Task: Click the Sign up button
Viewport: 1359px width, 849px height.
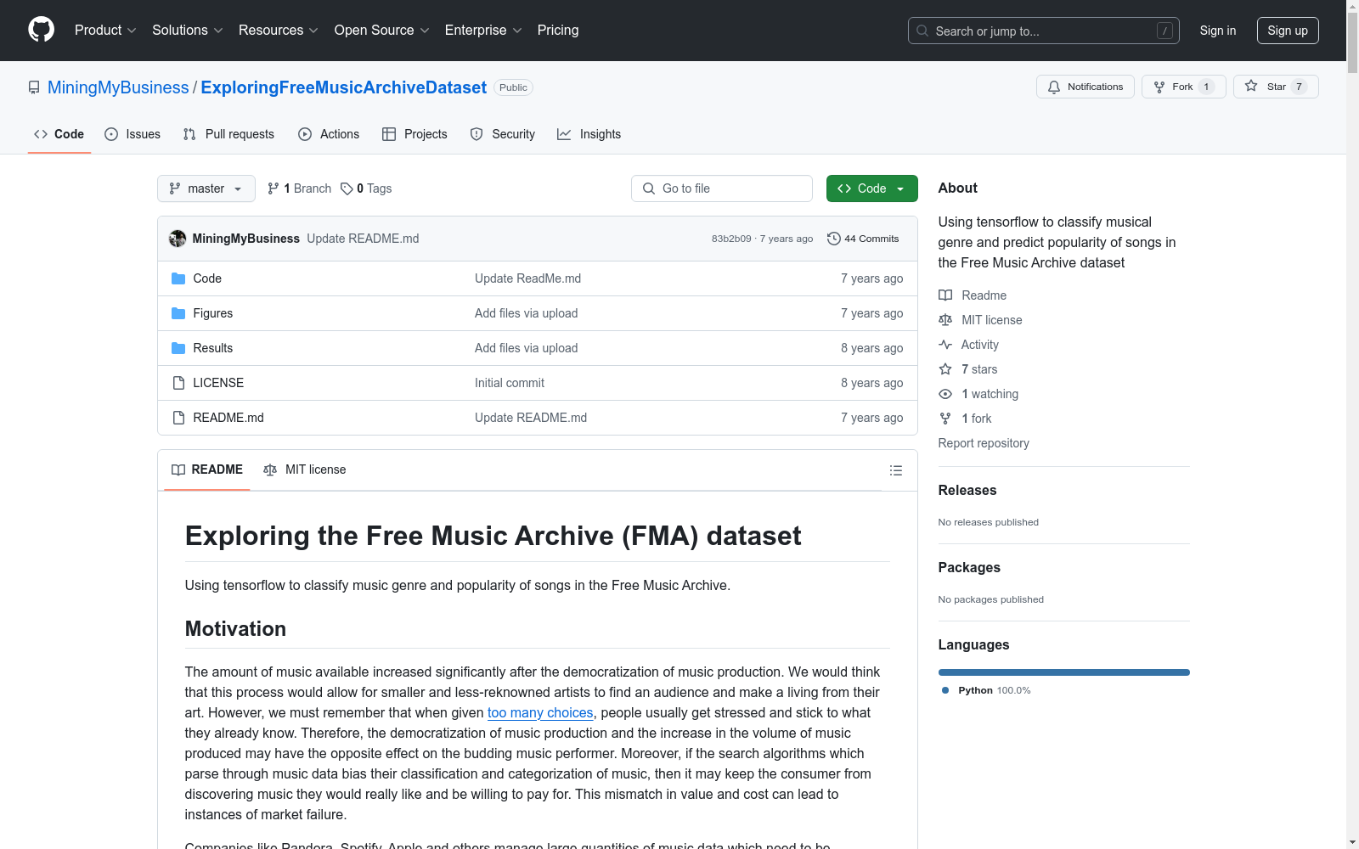Action: pyautogui.click(x=1288, y=31)
